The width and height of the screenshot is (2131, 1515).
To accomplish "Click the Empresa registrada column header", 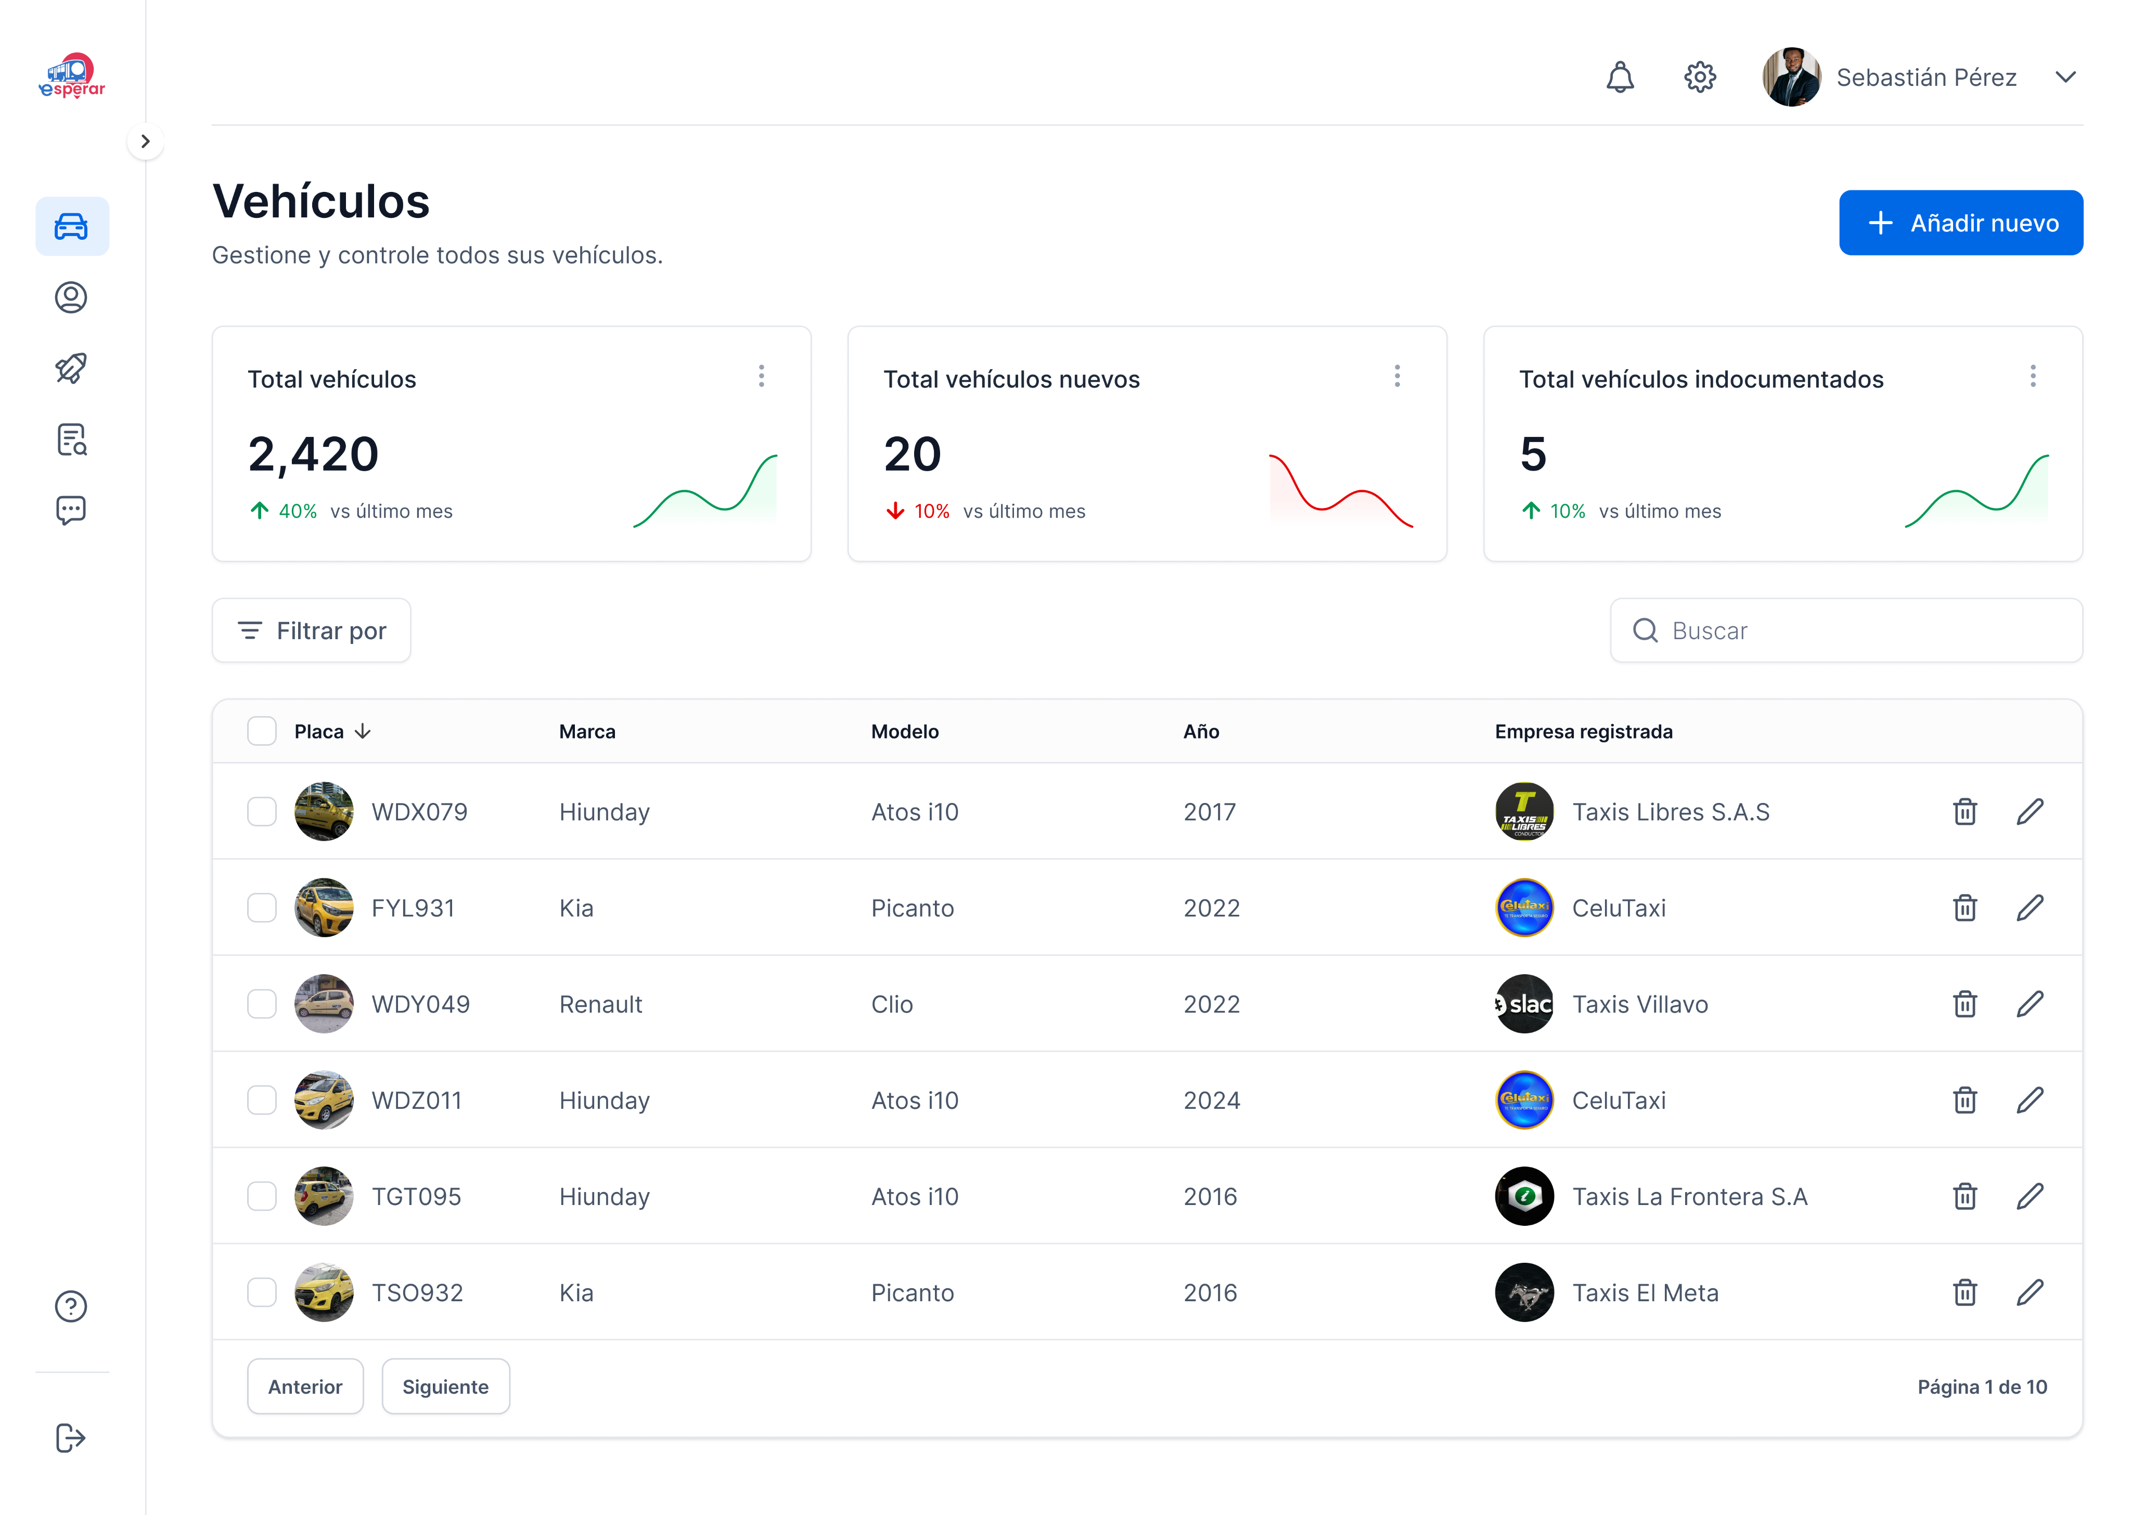I will (x=1583, y=731).
